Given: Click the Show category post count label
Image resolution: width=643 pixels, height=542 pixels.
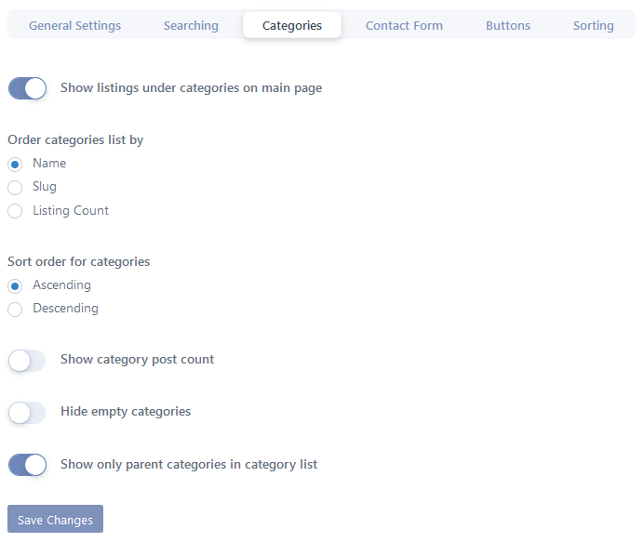Looking at the screenshot, I should 137,359.
